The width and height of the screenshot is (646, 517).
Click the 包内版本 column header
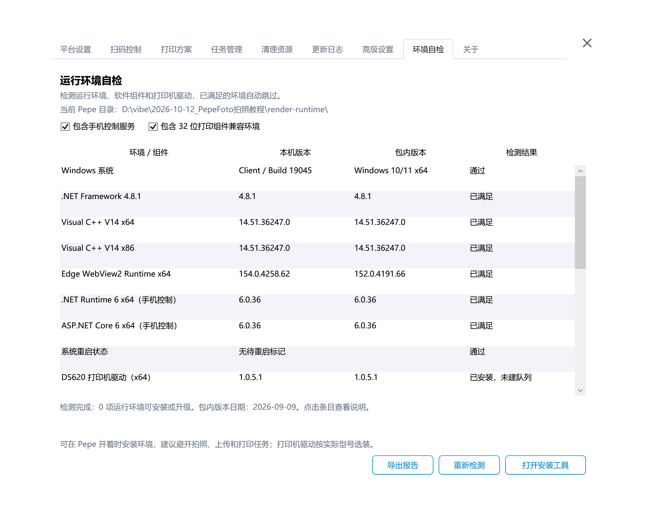pos(411,153)
